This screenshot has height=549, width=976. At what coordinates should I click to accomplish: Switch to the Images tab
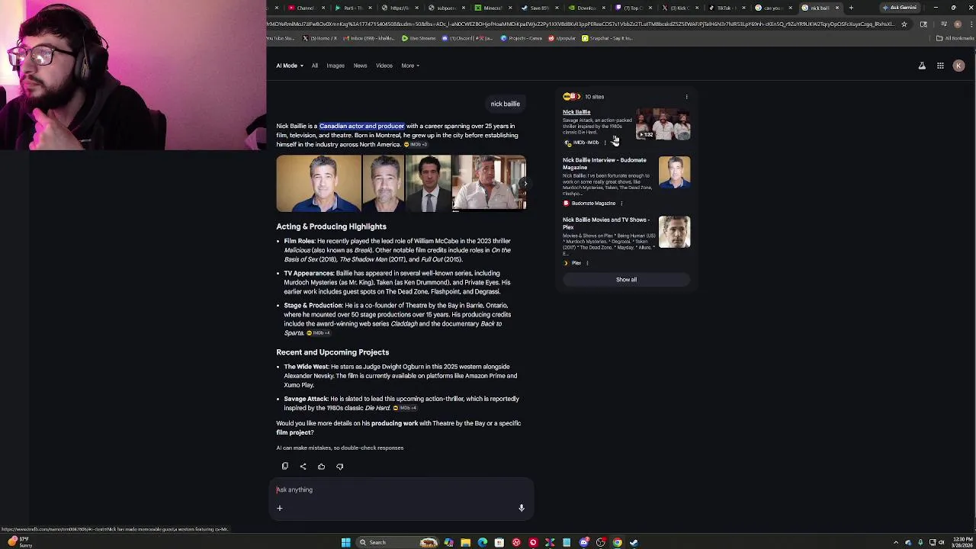pos(335,66)
